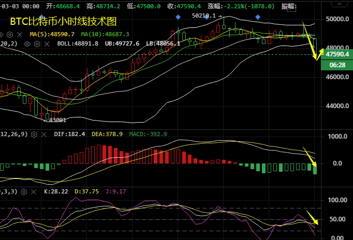Click the UB:49727.6 upper band label
The height and width of the screenshot is (240, 353).
pos(120,44)
